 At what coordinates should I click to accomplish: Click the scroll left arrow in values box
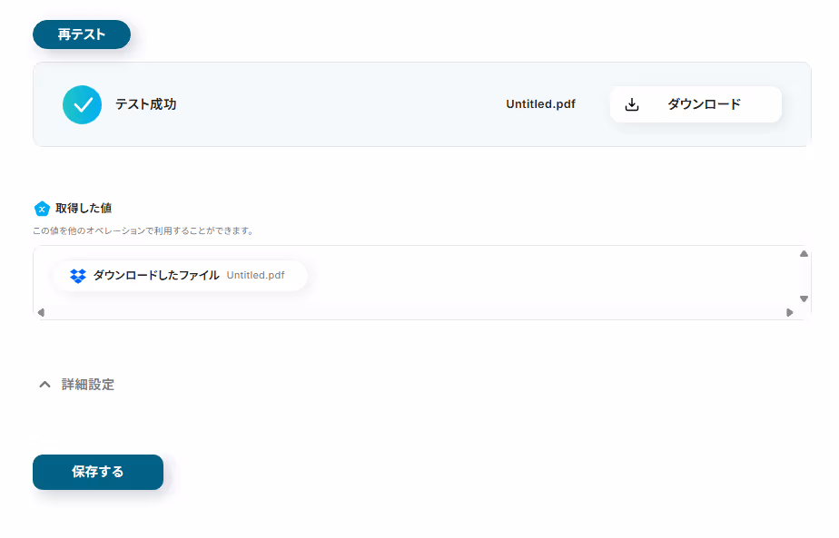[41, 312]
